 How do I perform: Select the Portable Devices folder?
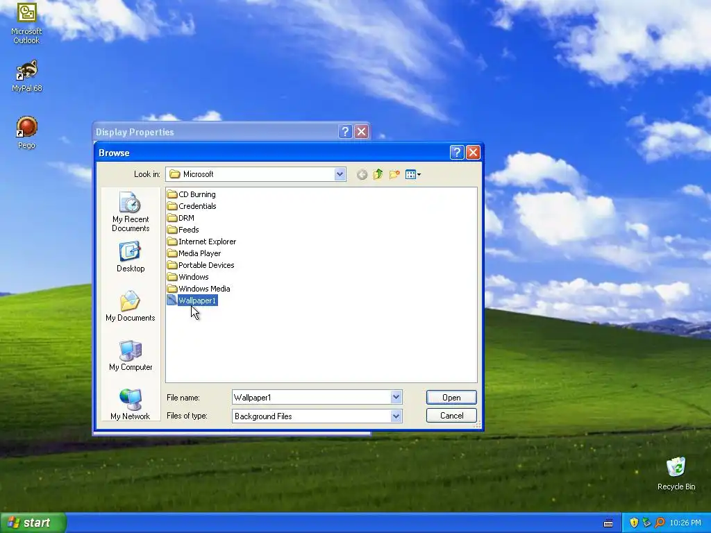click(201, 265)
